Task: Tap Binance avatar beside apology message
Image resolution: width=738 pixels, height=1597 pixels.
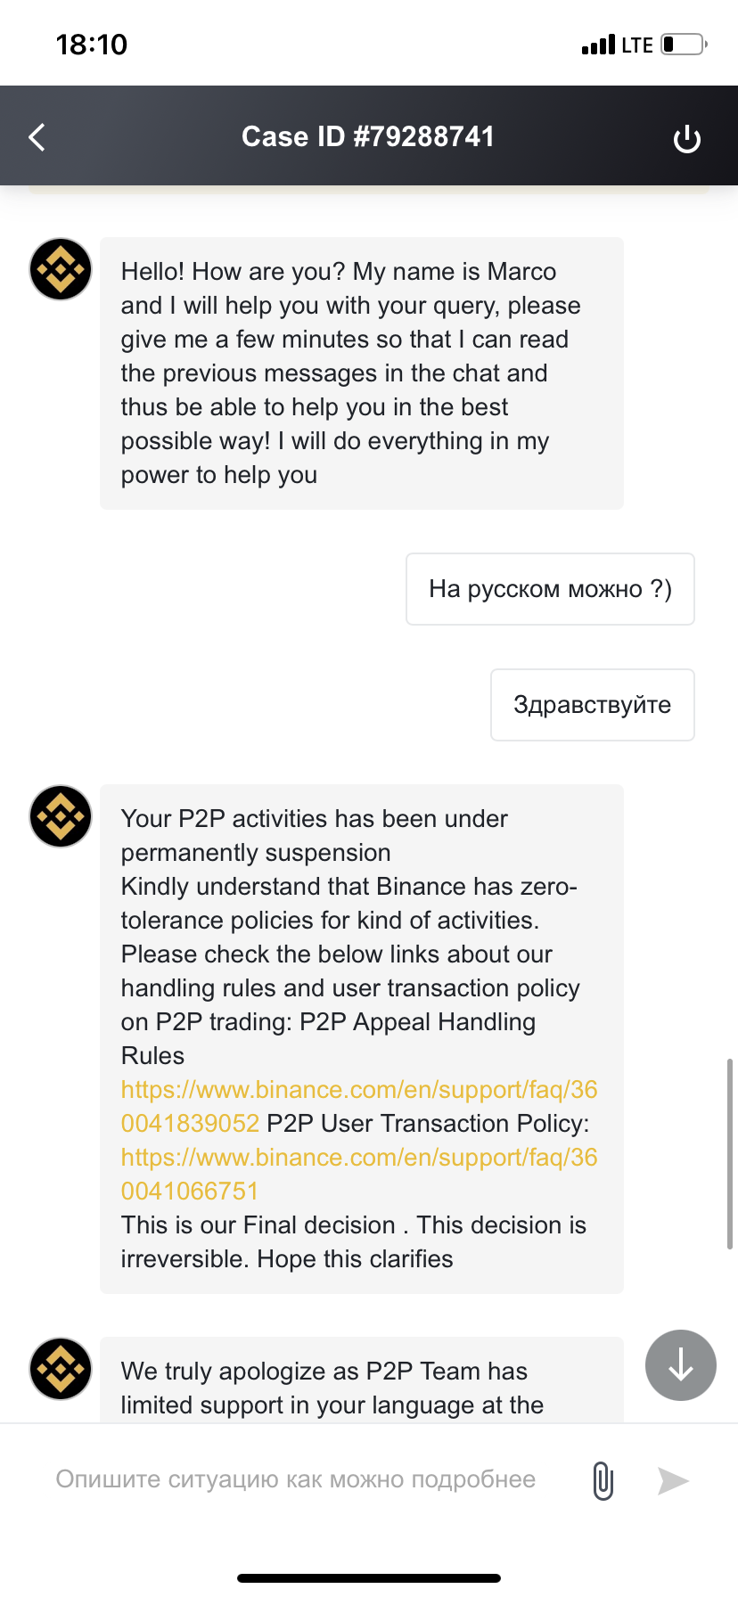Action: pos(61,1369)
